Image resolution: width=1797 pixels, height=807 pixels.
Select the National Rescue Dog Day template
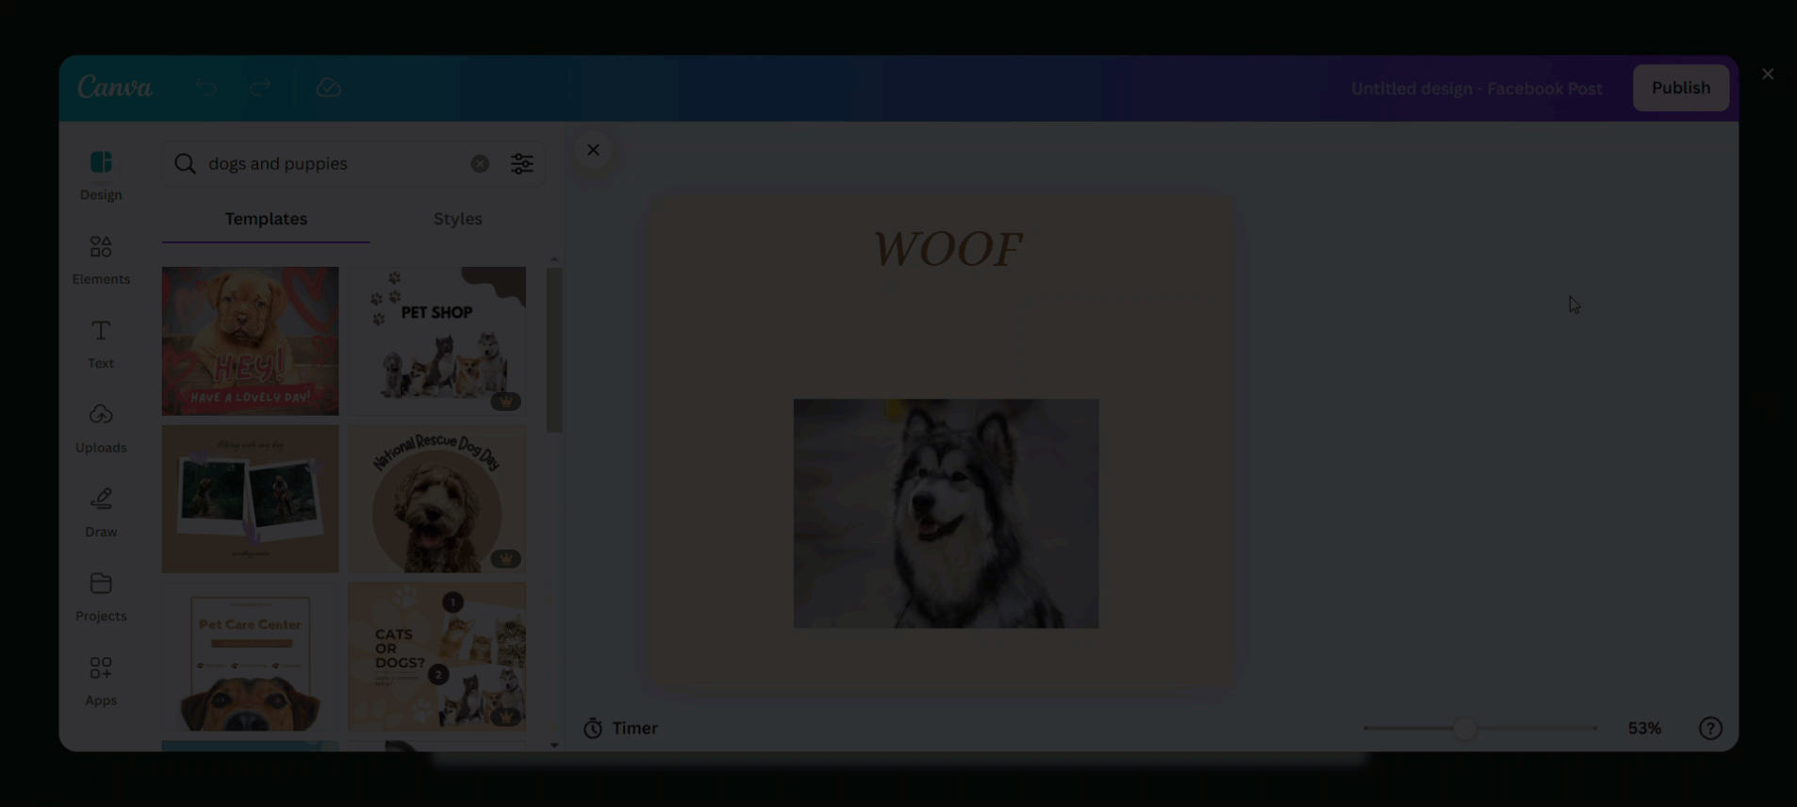[437, 499]
